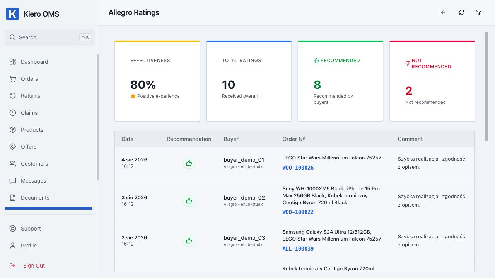The width and height of the screenshot is (495, 278).
Task: Go to Orders in the sidebar
Action: (x=49, y=79)
